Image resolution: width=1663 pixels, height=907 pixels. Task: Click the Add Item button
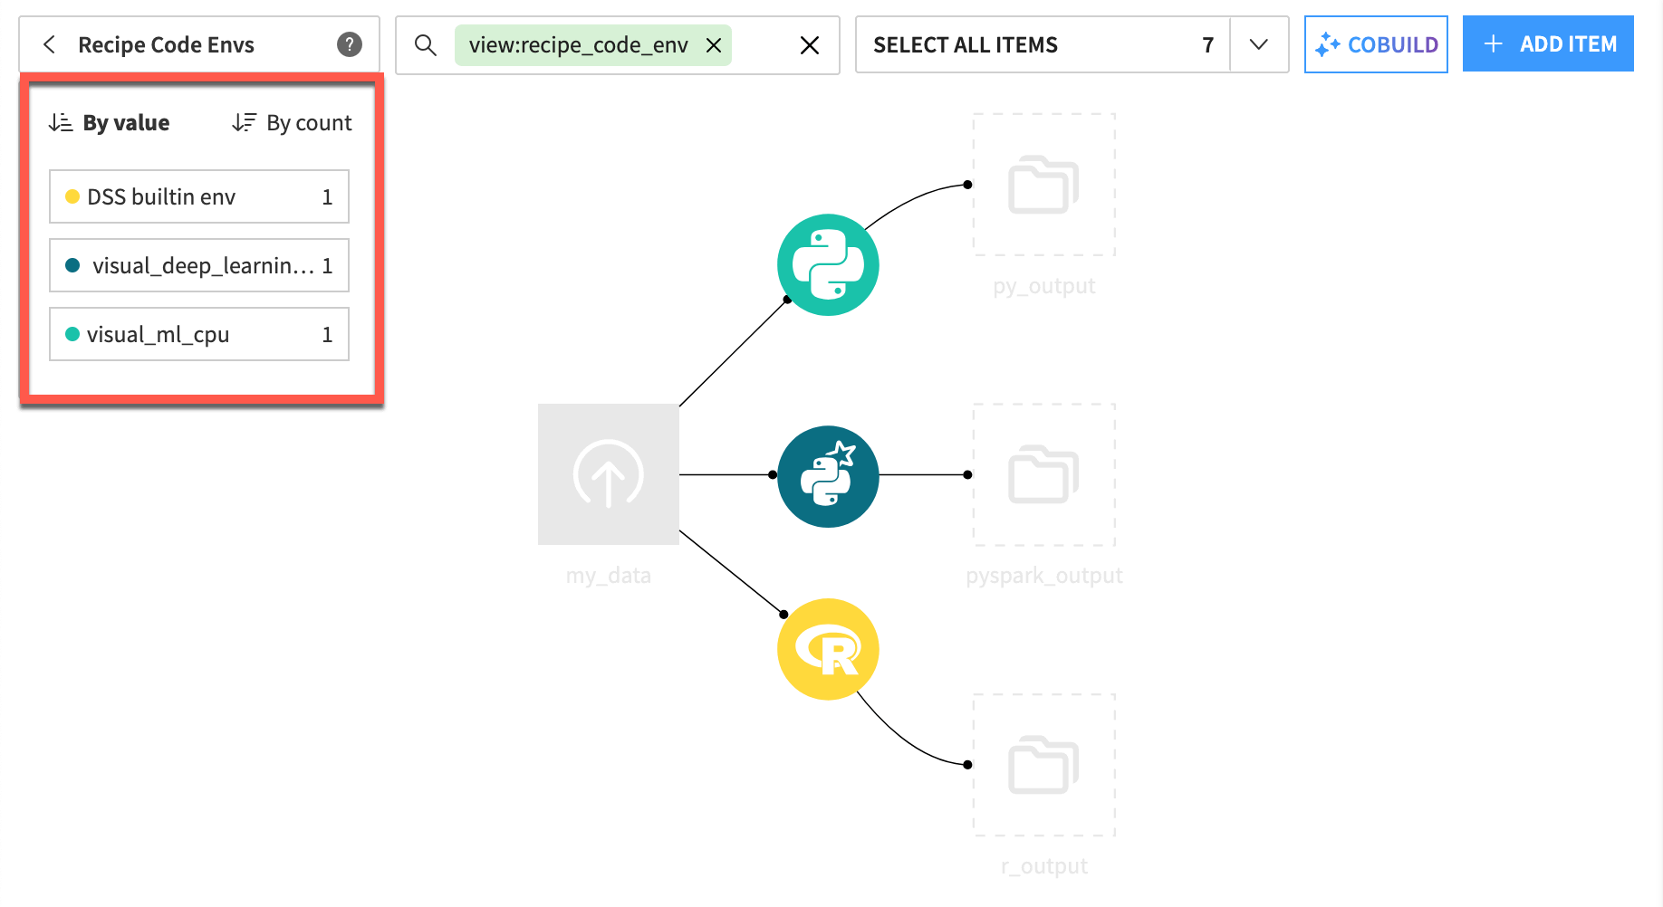click(x=1548, y=43)
